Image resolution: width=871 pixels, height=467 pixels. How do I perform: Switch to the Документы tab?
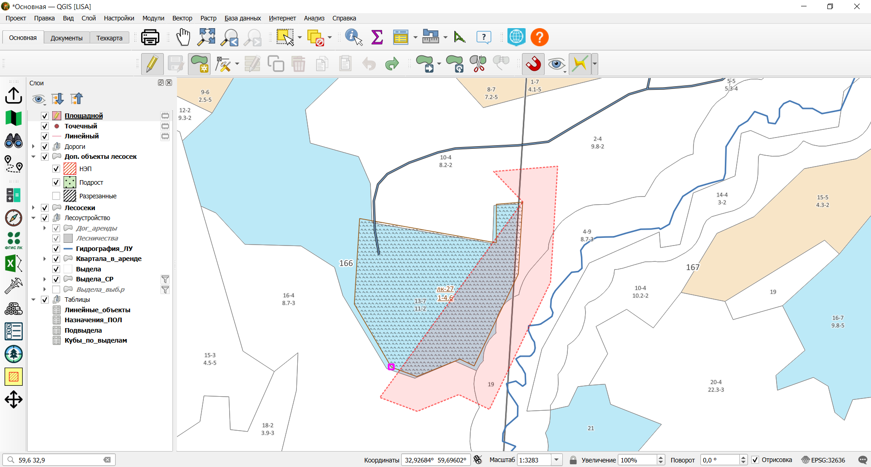pyautogui.click(x=67, y=38)
